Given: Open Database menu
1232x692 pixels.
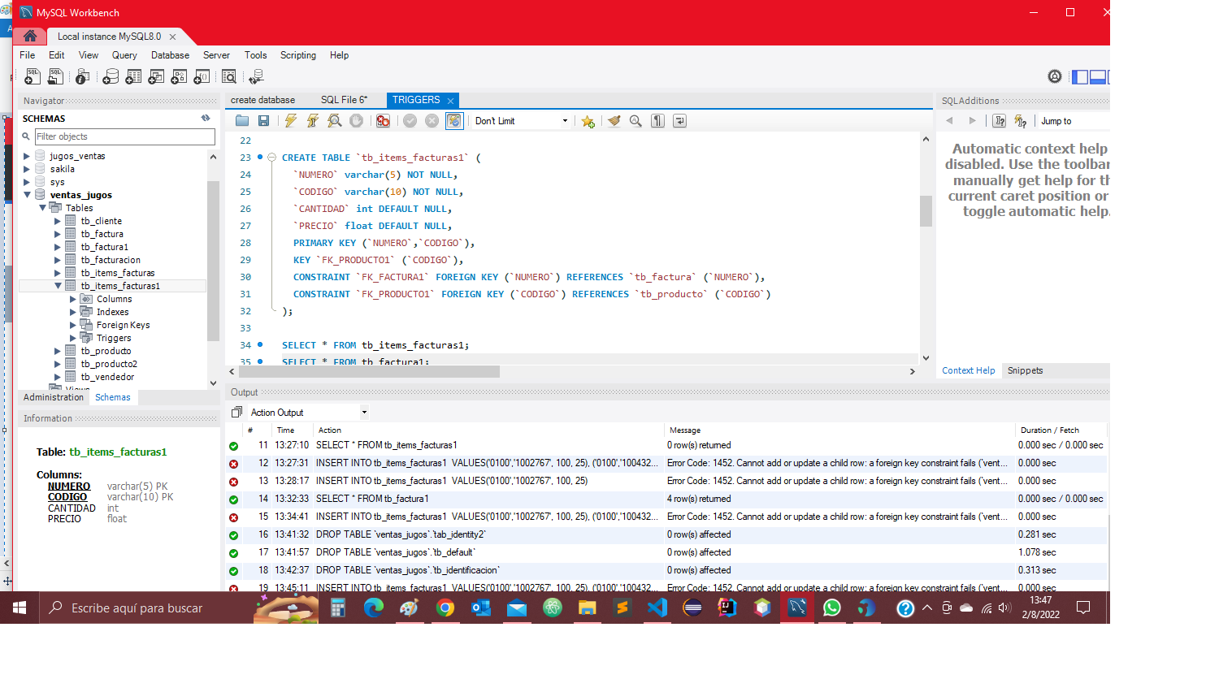Looking at the screenshot, I should point(170,55).
